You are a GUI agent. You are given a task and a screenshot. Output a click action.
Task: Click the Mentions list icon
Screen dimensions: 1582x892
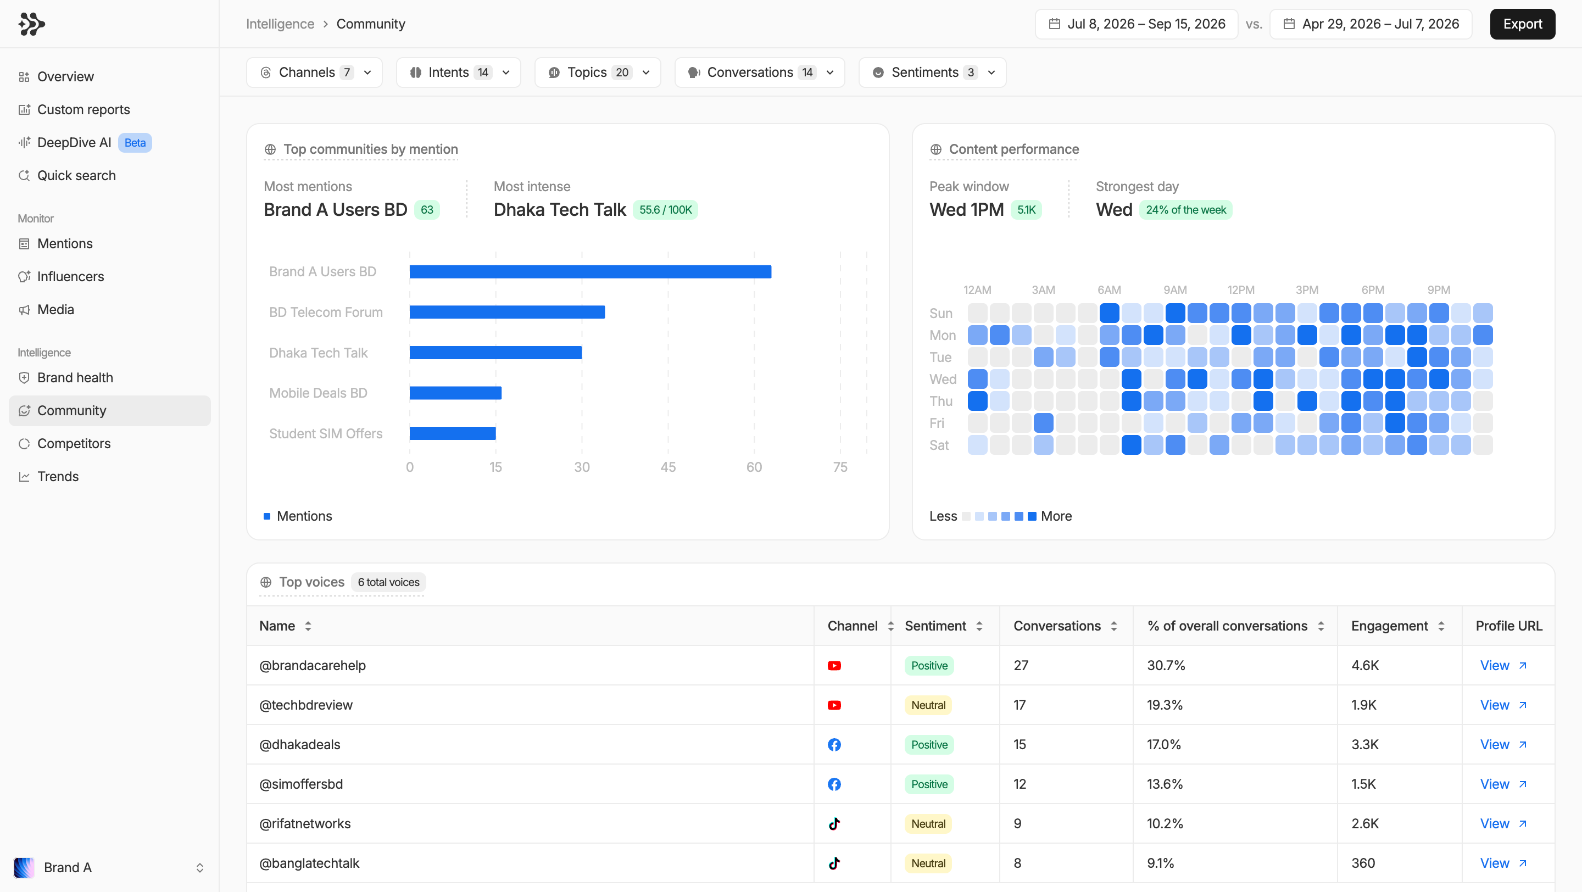24,244
